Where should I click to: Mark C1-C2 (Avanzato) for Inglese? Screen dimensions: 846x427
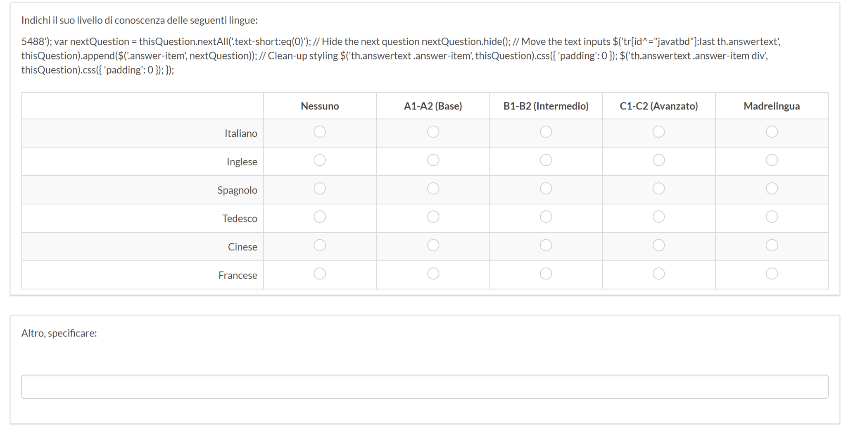point(658,160)
